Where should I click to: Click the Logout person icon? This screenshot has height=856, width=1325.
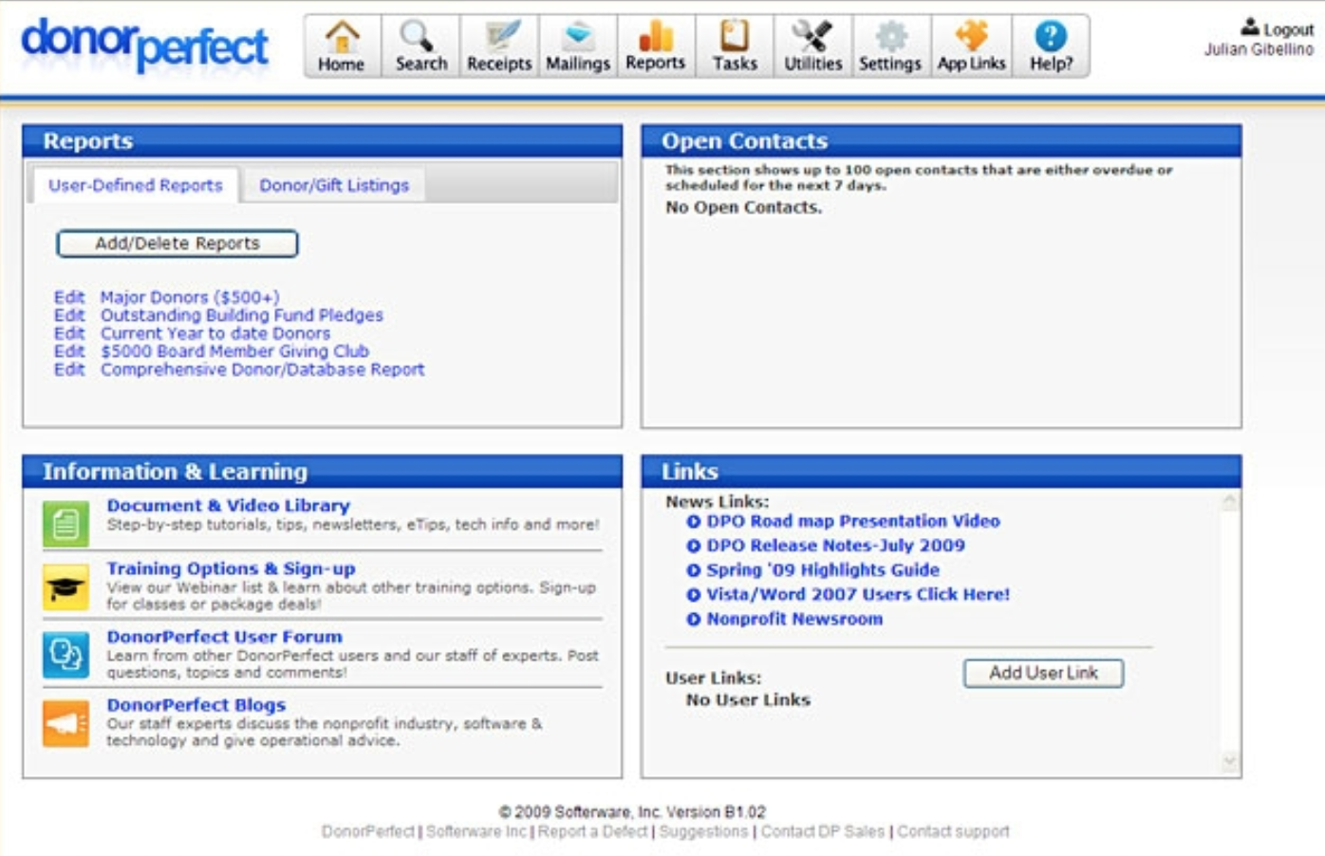tap(1250, 28)
